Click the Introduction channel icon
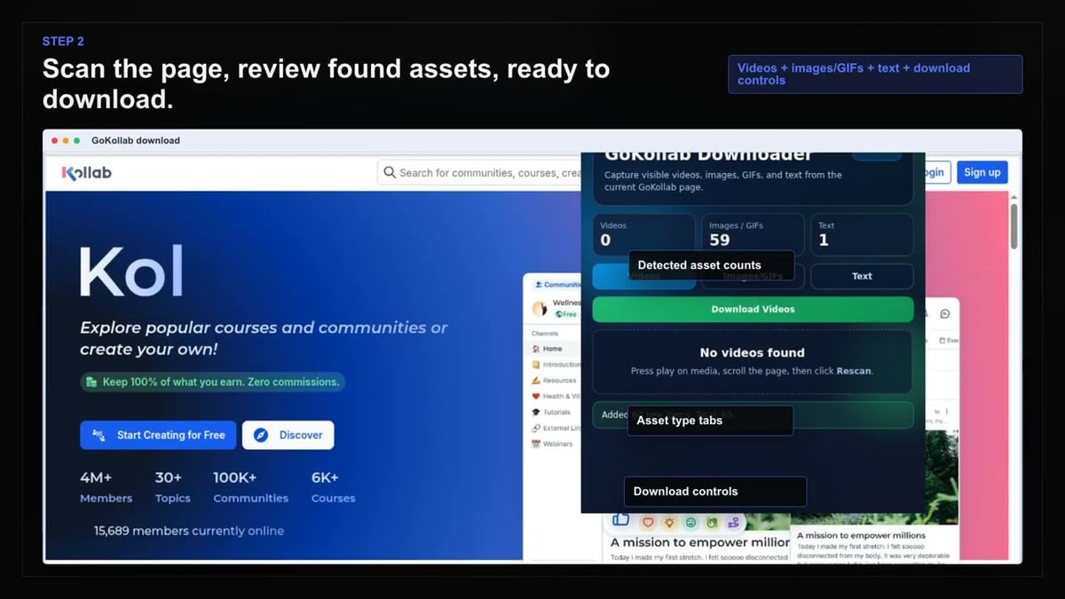The width and height of the screenshot is (1065, 599). pos(535,365)
